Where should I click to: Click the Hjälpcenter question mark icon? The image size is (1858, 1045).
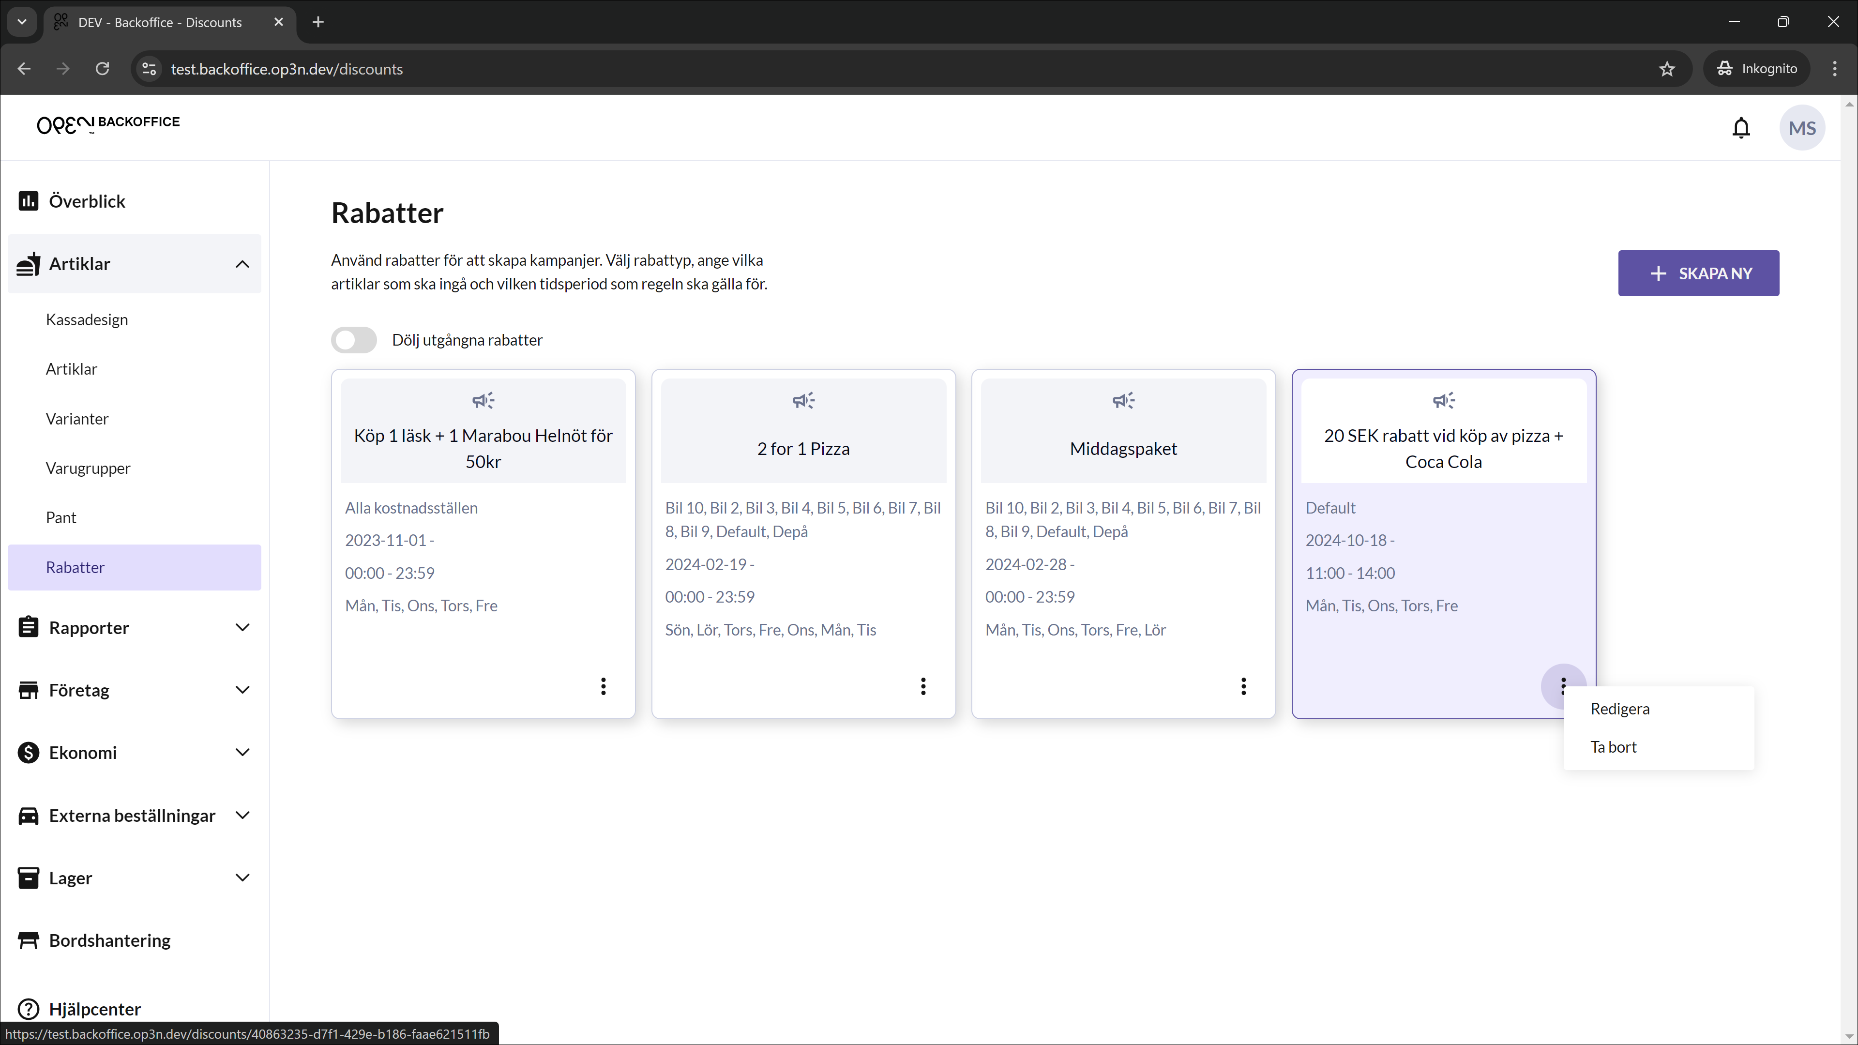click(28, 1008)
